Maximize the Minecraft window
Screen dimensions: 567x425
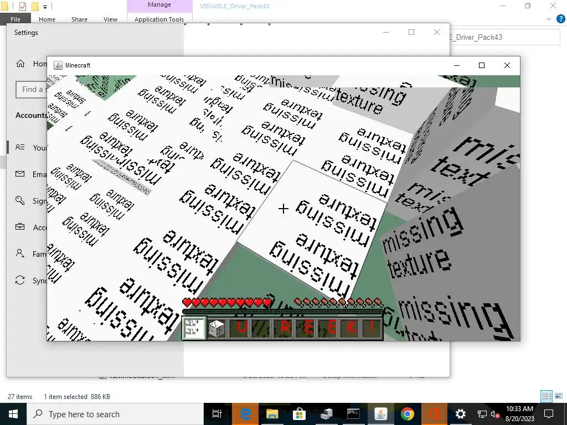(x=482, y=65)
